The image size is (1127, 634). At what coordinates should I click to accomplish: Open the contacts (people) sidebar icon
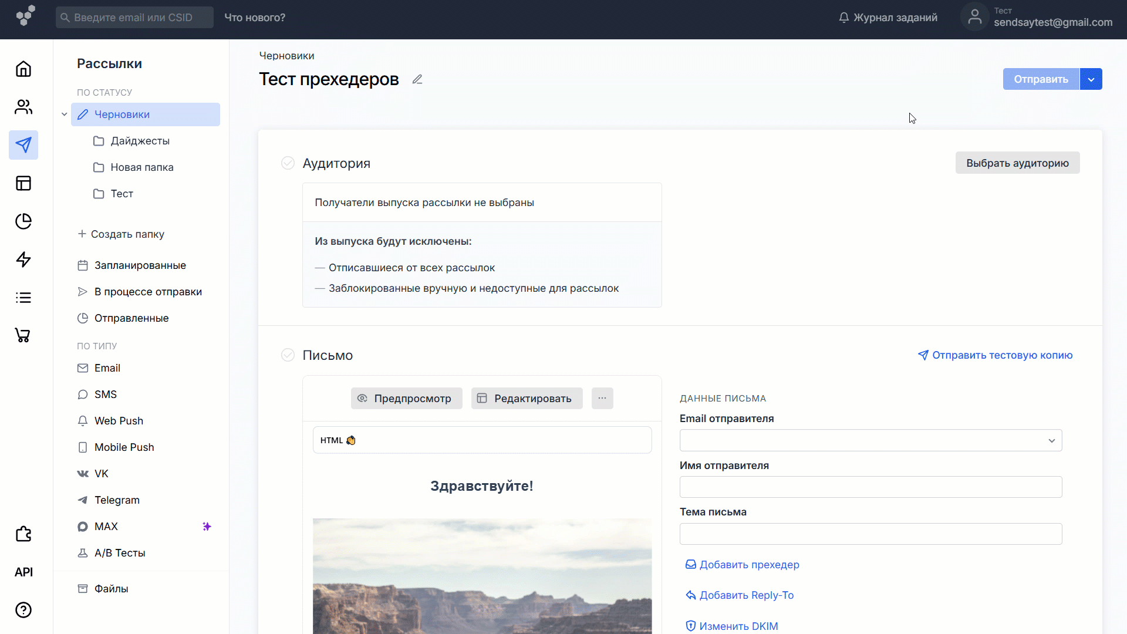point(23,107)
